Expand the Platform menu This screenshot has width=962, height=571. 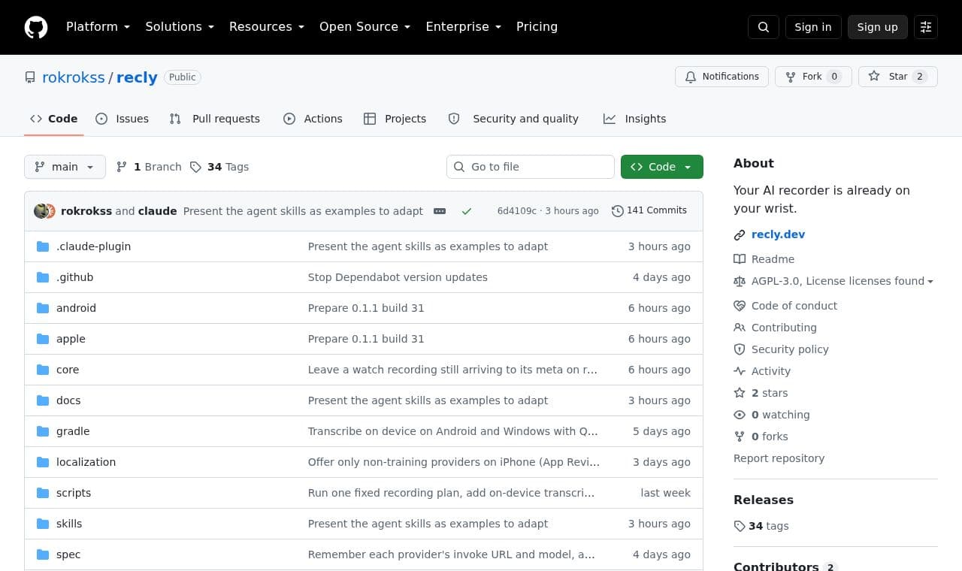(98, 27)
